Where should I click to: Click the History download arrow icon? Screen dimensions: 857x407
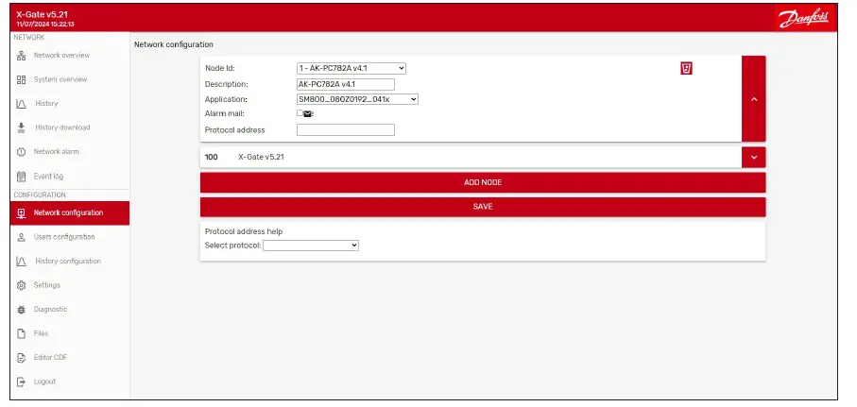tap(22, 127)
